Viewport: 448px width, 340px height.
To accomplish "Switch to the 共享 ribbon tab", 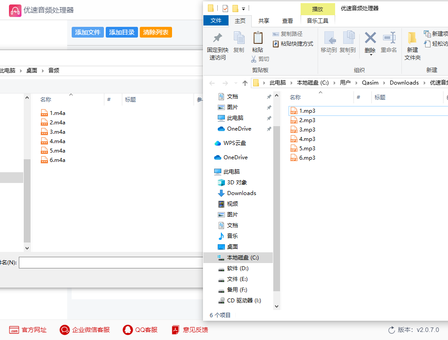I will pos(264,21).
